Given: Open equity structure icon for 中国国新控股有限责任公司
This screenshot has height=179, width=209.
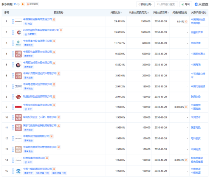Looking at the screenshot, I should point(54,19).
